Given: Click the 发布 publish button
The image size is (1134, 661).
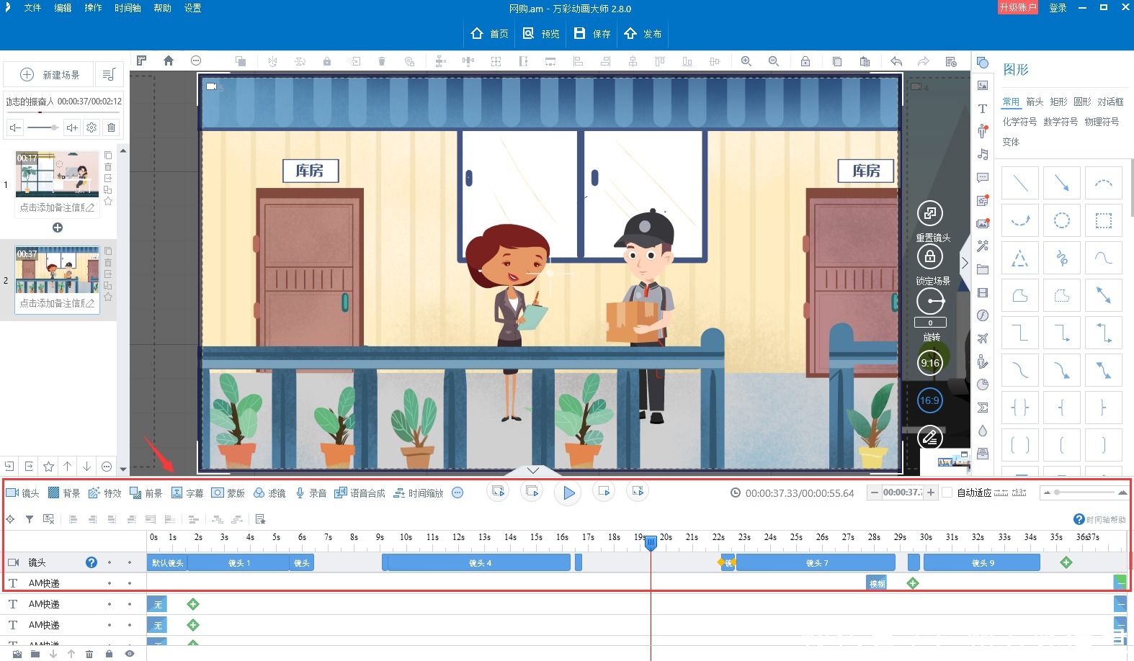Looking at the screenshot, I should (643, 33).
